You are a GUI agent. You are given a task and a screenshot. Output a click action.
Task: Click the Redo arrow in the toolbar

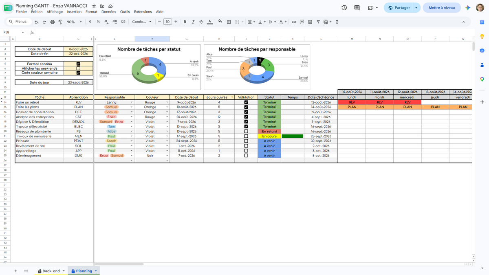[x=44, y=22]
